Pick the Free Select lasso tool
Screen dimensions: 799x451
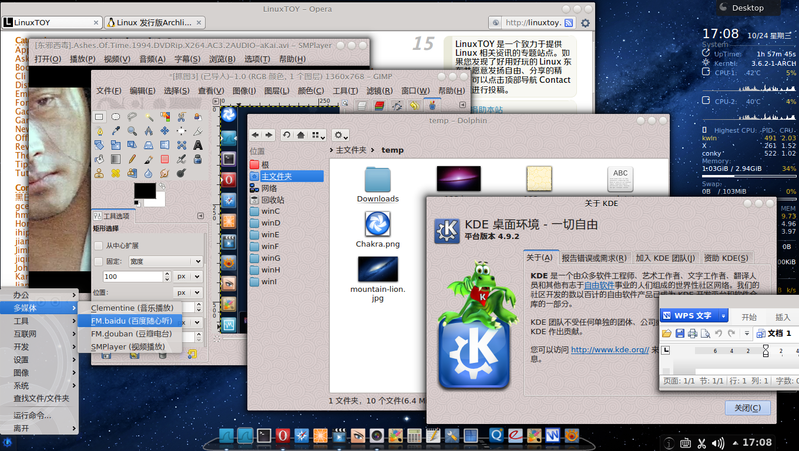132,117
